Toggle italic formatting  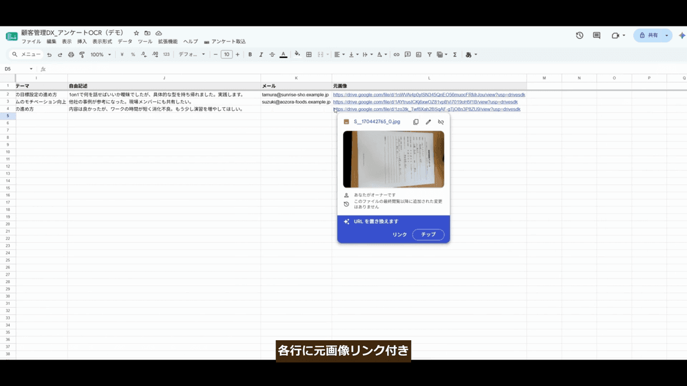261,55
